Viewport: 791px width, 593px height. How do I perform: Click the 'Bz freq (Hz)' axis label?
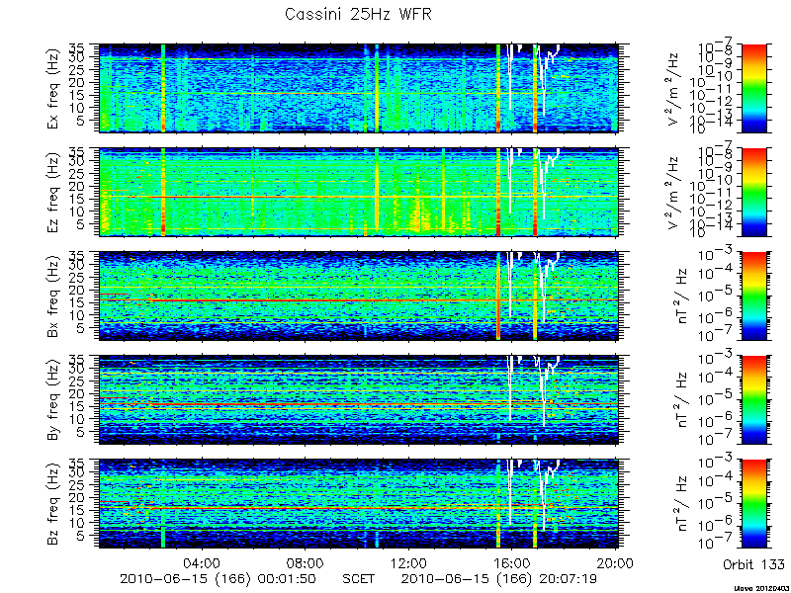point(53,504)
